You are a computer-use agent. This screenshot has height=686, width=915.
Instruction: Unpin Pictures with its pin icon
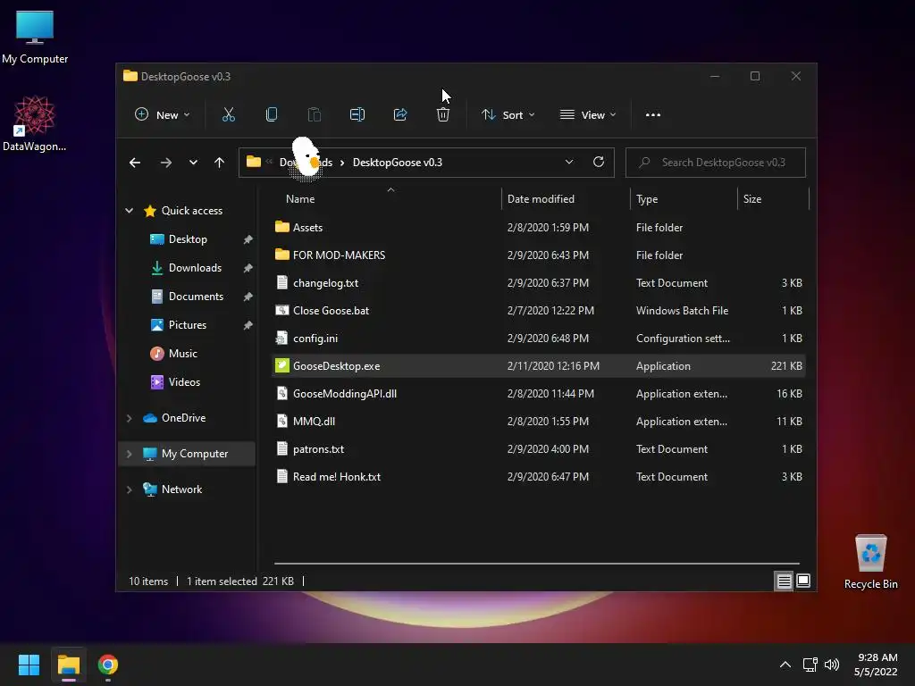(x=248, y=325)
